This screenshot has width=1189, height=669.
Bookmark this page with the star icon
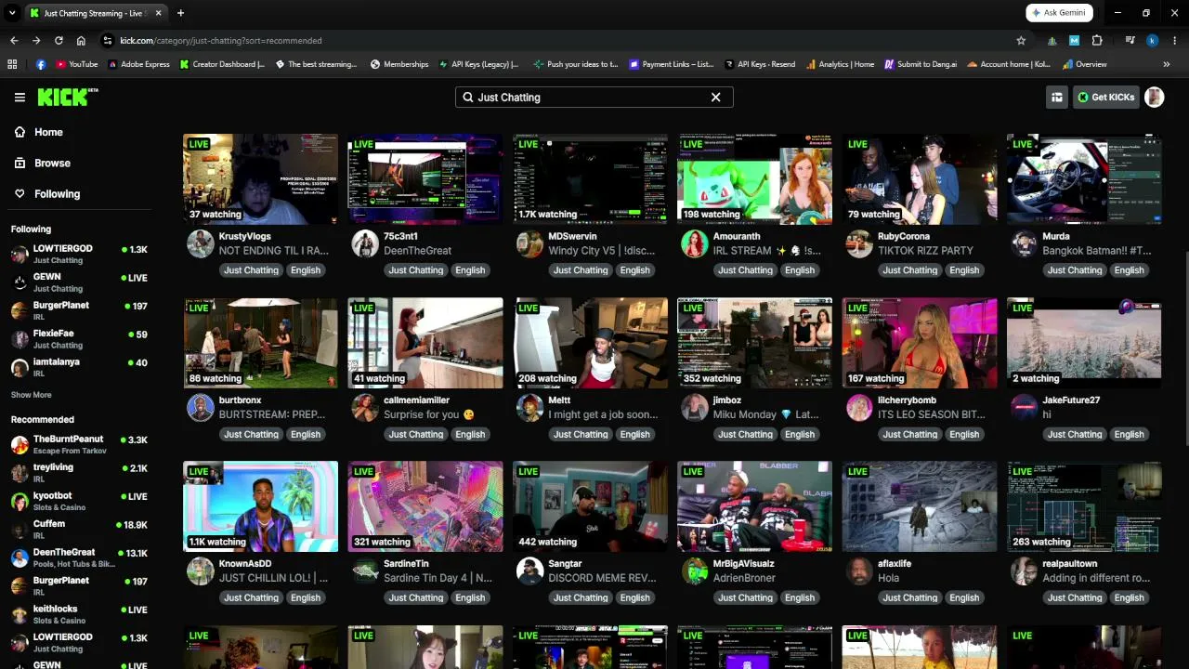(x=1021, y=40)
